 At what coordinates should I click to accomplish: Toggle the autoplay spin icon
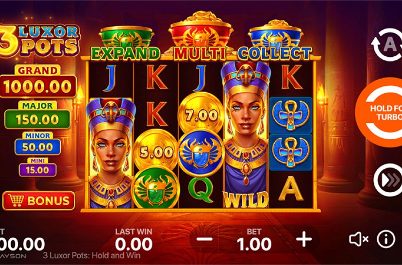tap(387, 45)
